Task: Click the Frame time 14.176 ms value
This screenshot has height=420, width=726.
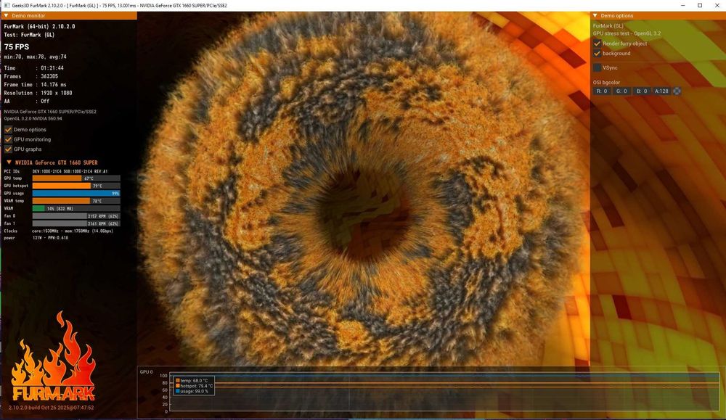Action: [54, 85]
